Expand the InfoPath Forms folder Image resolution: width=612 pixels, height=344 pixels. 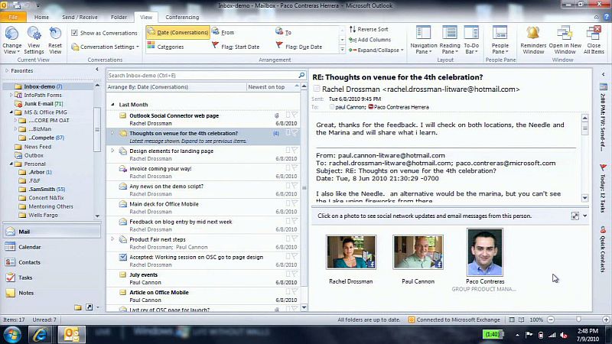click(11, 95)
